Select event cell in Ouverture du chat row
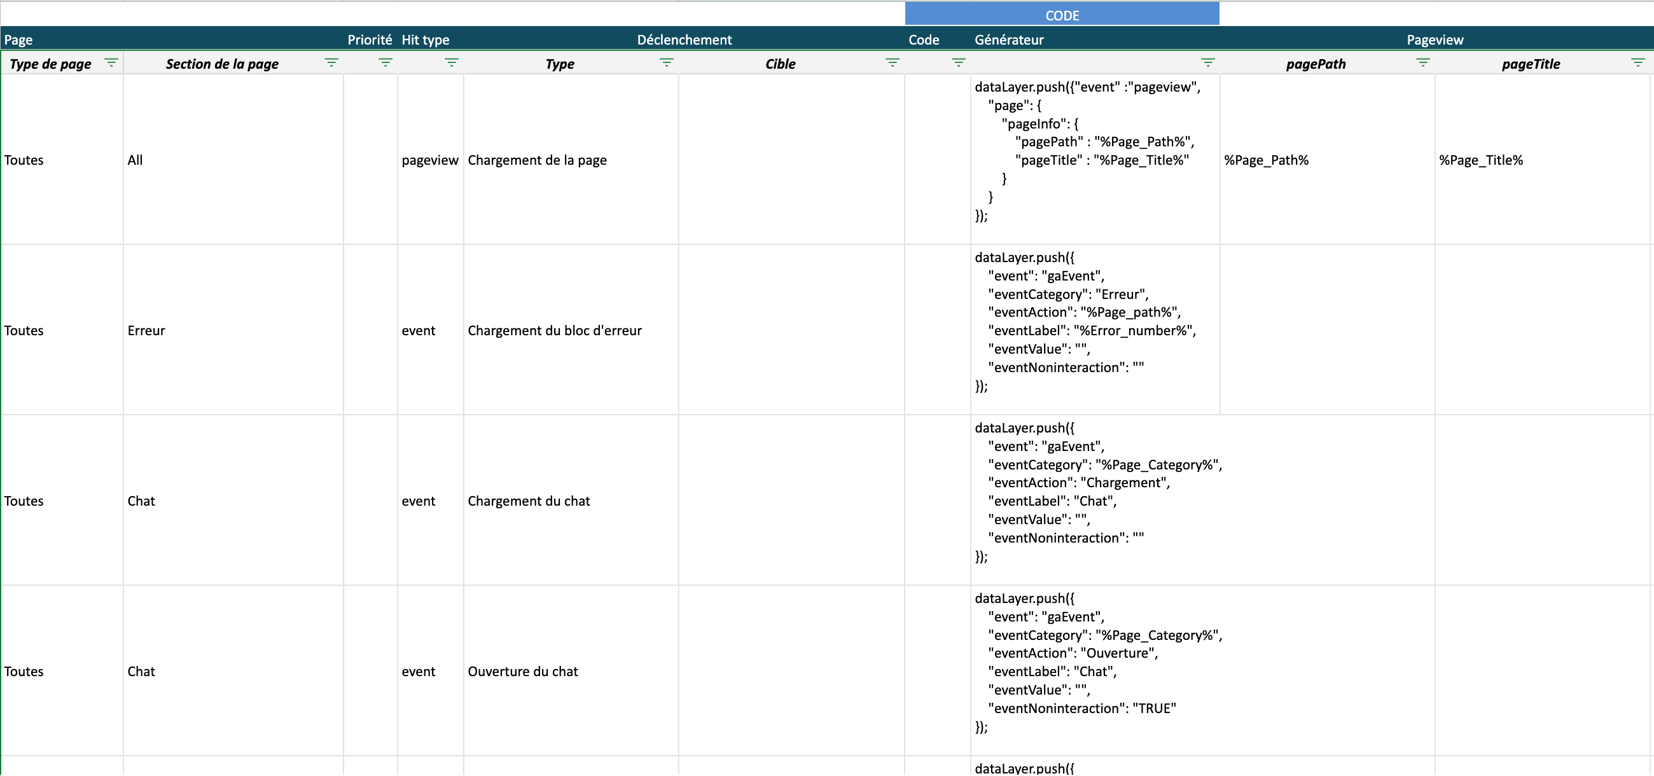This screenshot has height=776, width=1654. coord(430,672)
